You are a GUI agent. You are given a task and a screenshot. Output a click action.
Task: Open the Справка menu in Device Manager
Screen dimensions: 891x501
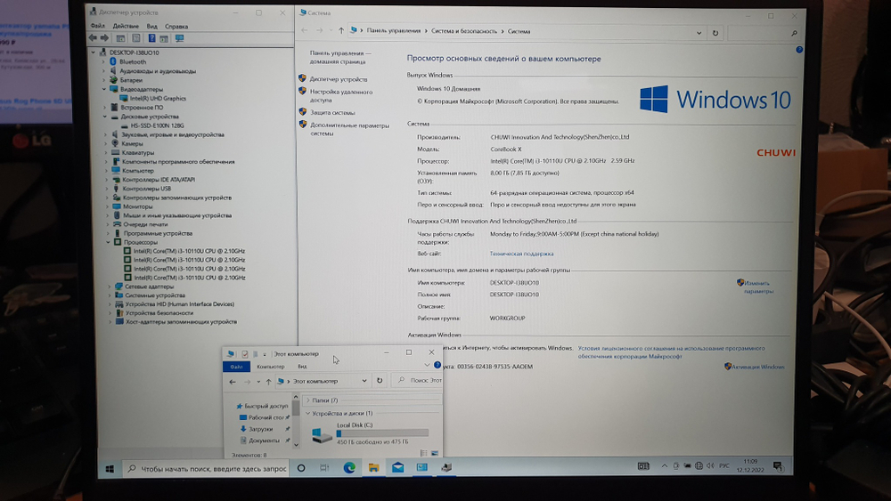pyautogui.click(x=176, y=26)
